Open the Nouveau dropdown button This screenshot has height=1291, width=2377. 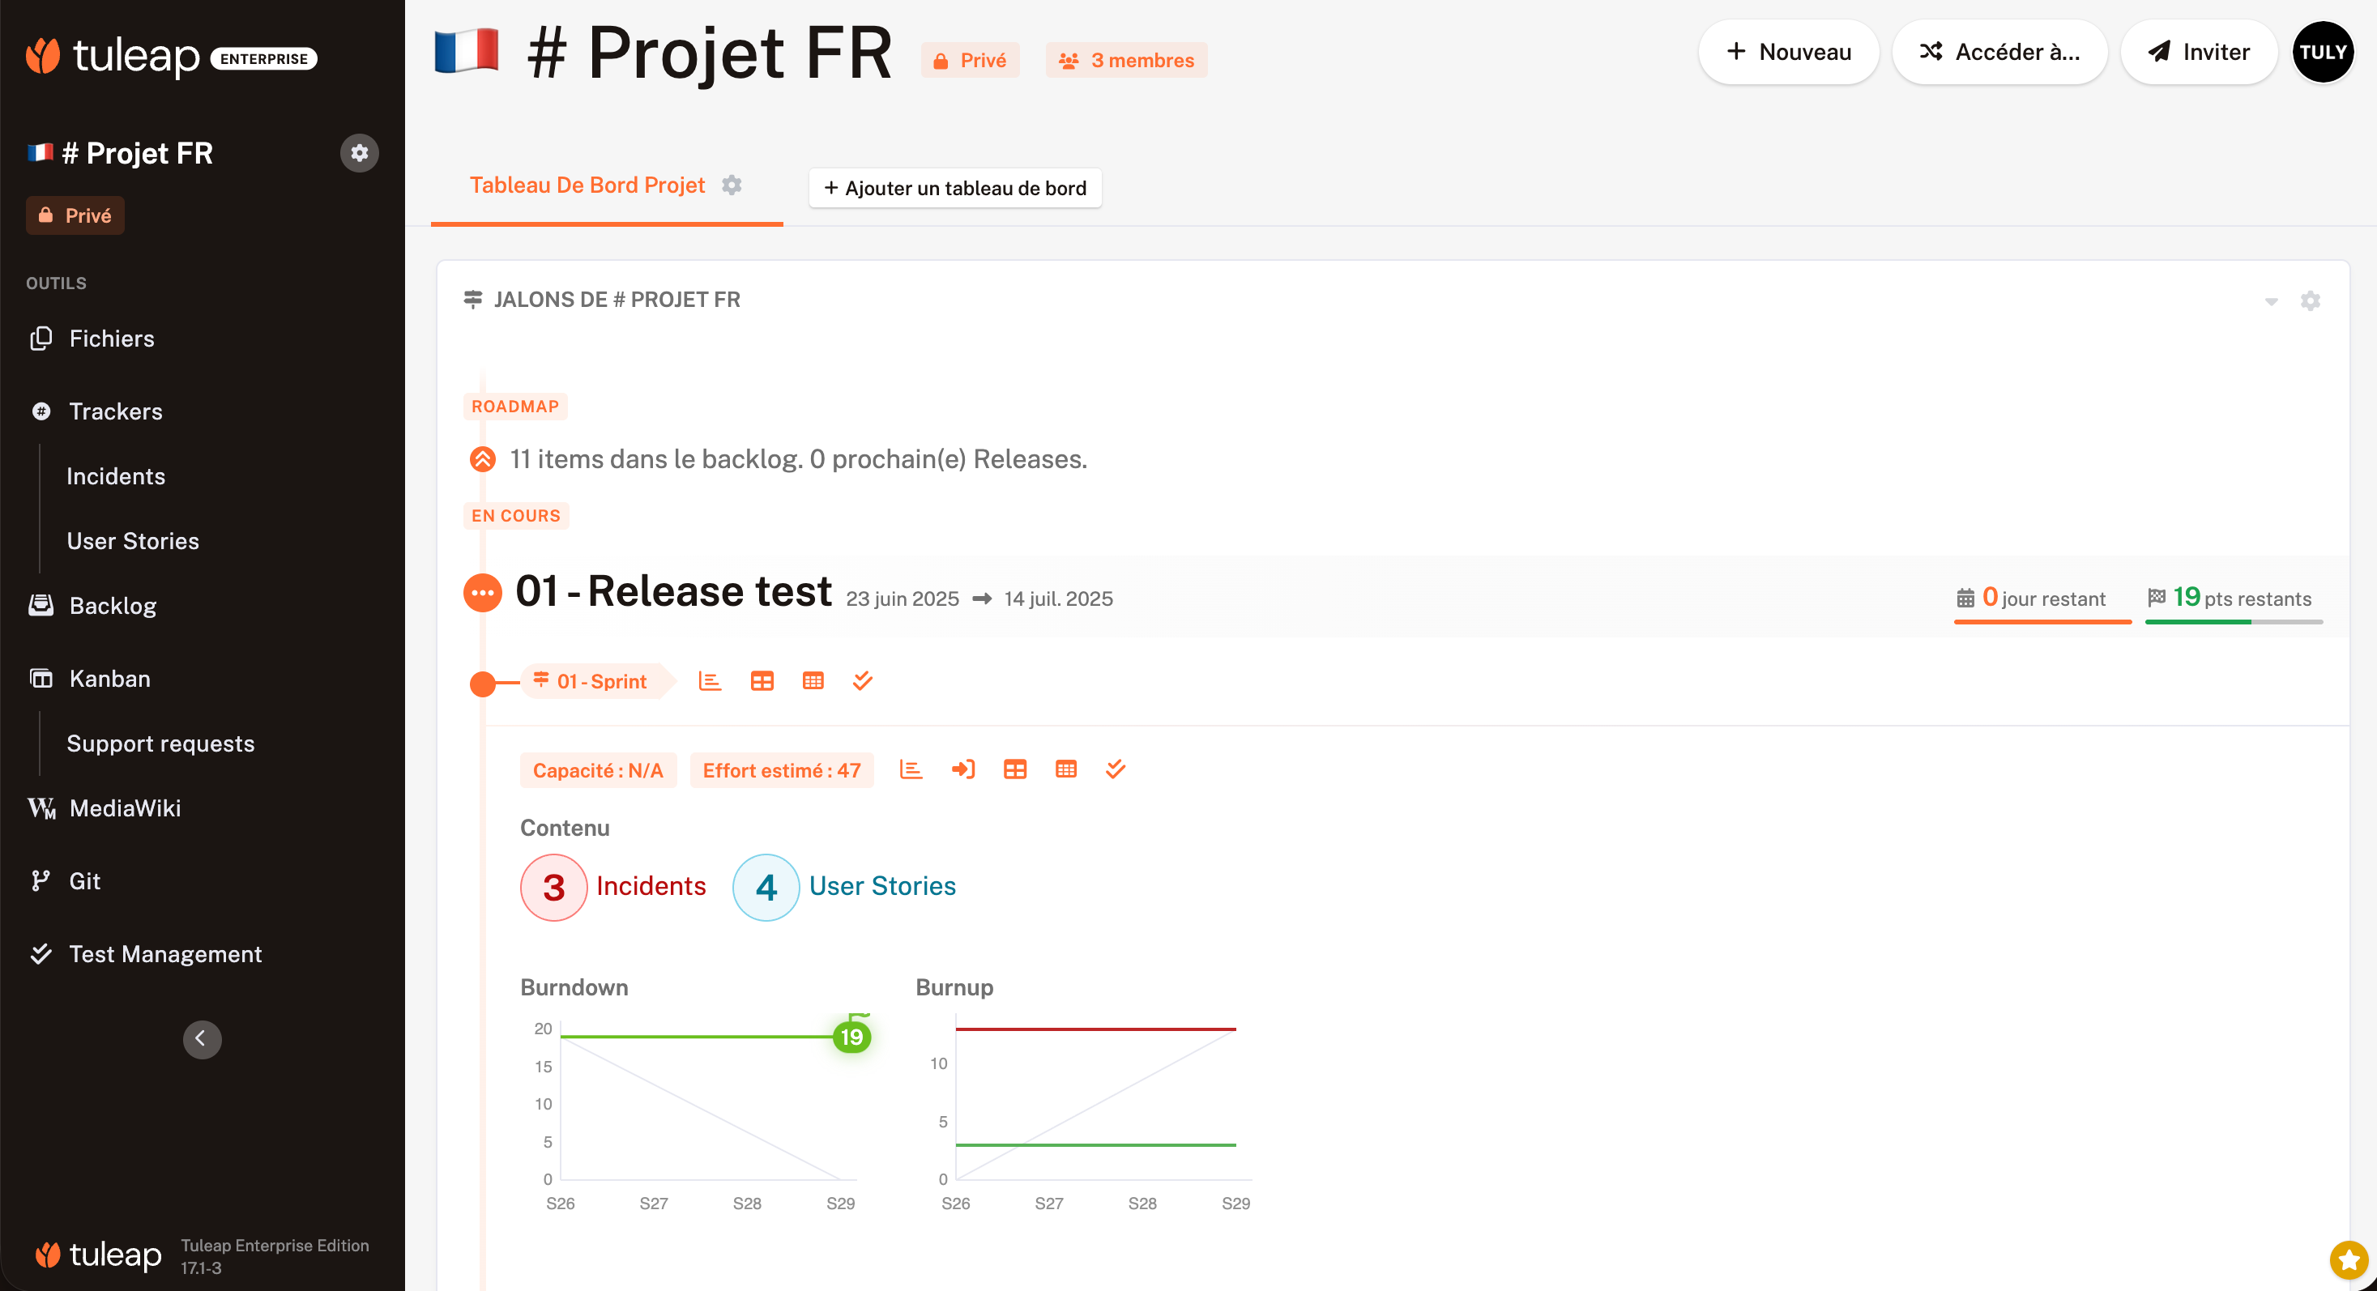click(1787, 53)
